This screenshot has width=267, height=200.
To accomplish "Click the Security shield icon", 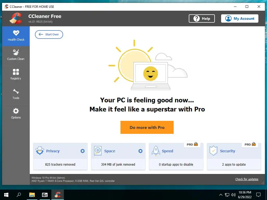I will pos(213,151).
